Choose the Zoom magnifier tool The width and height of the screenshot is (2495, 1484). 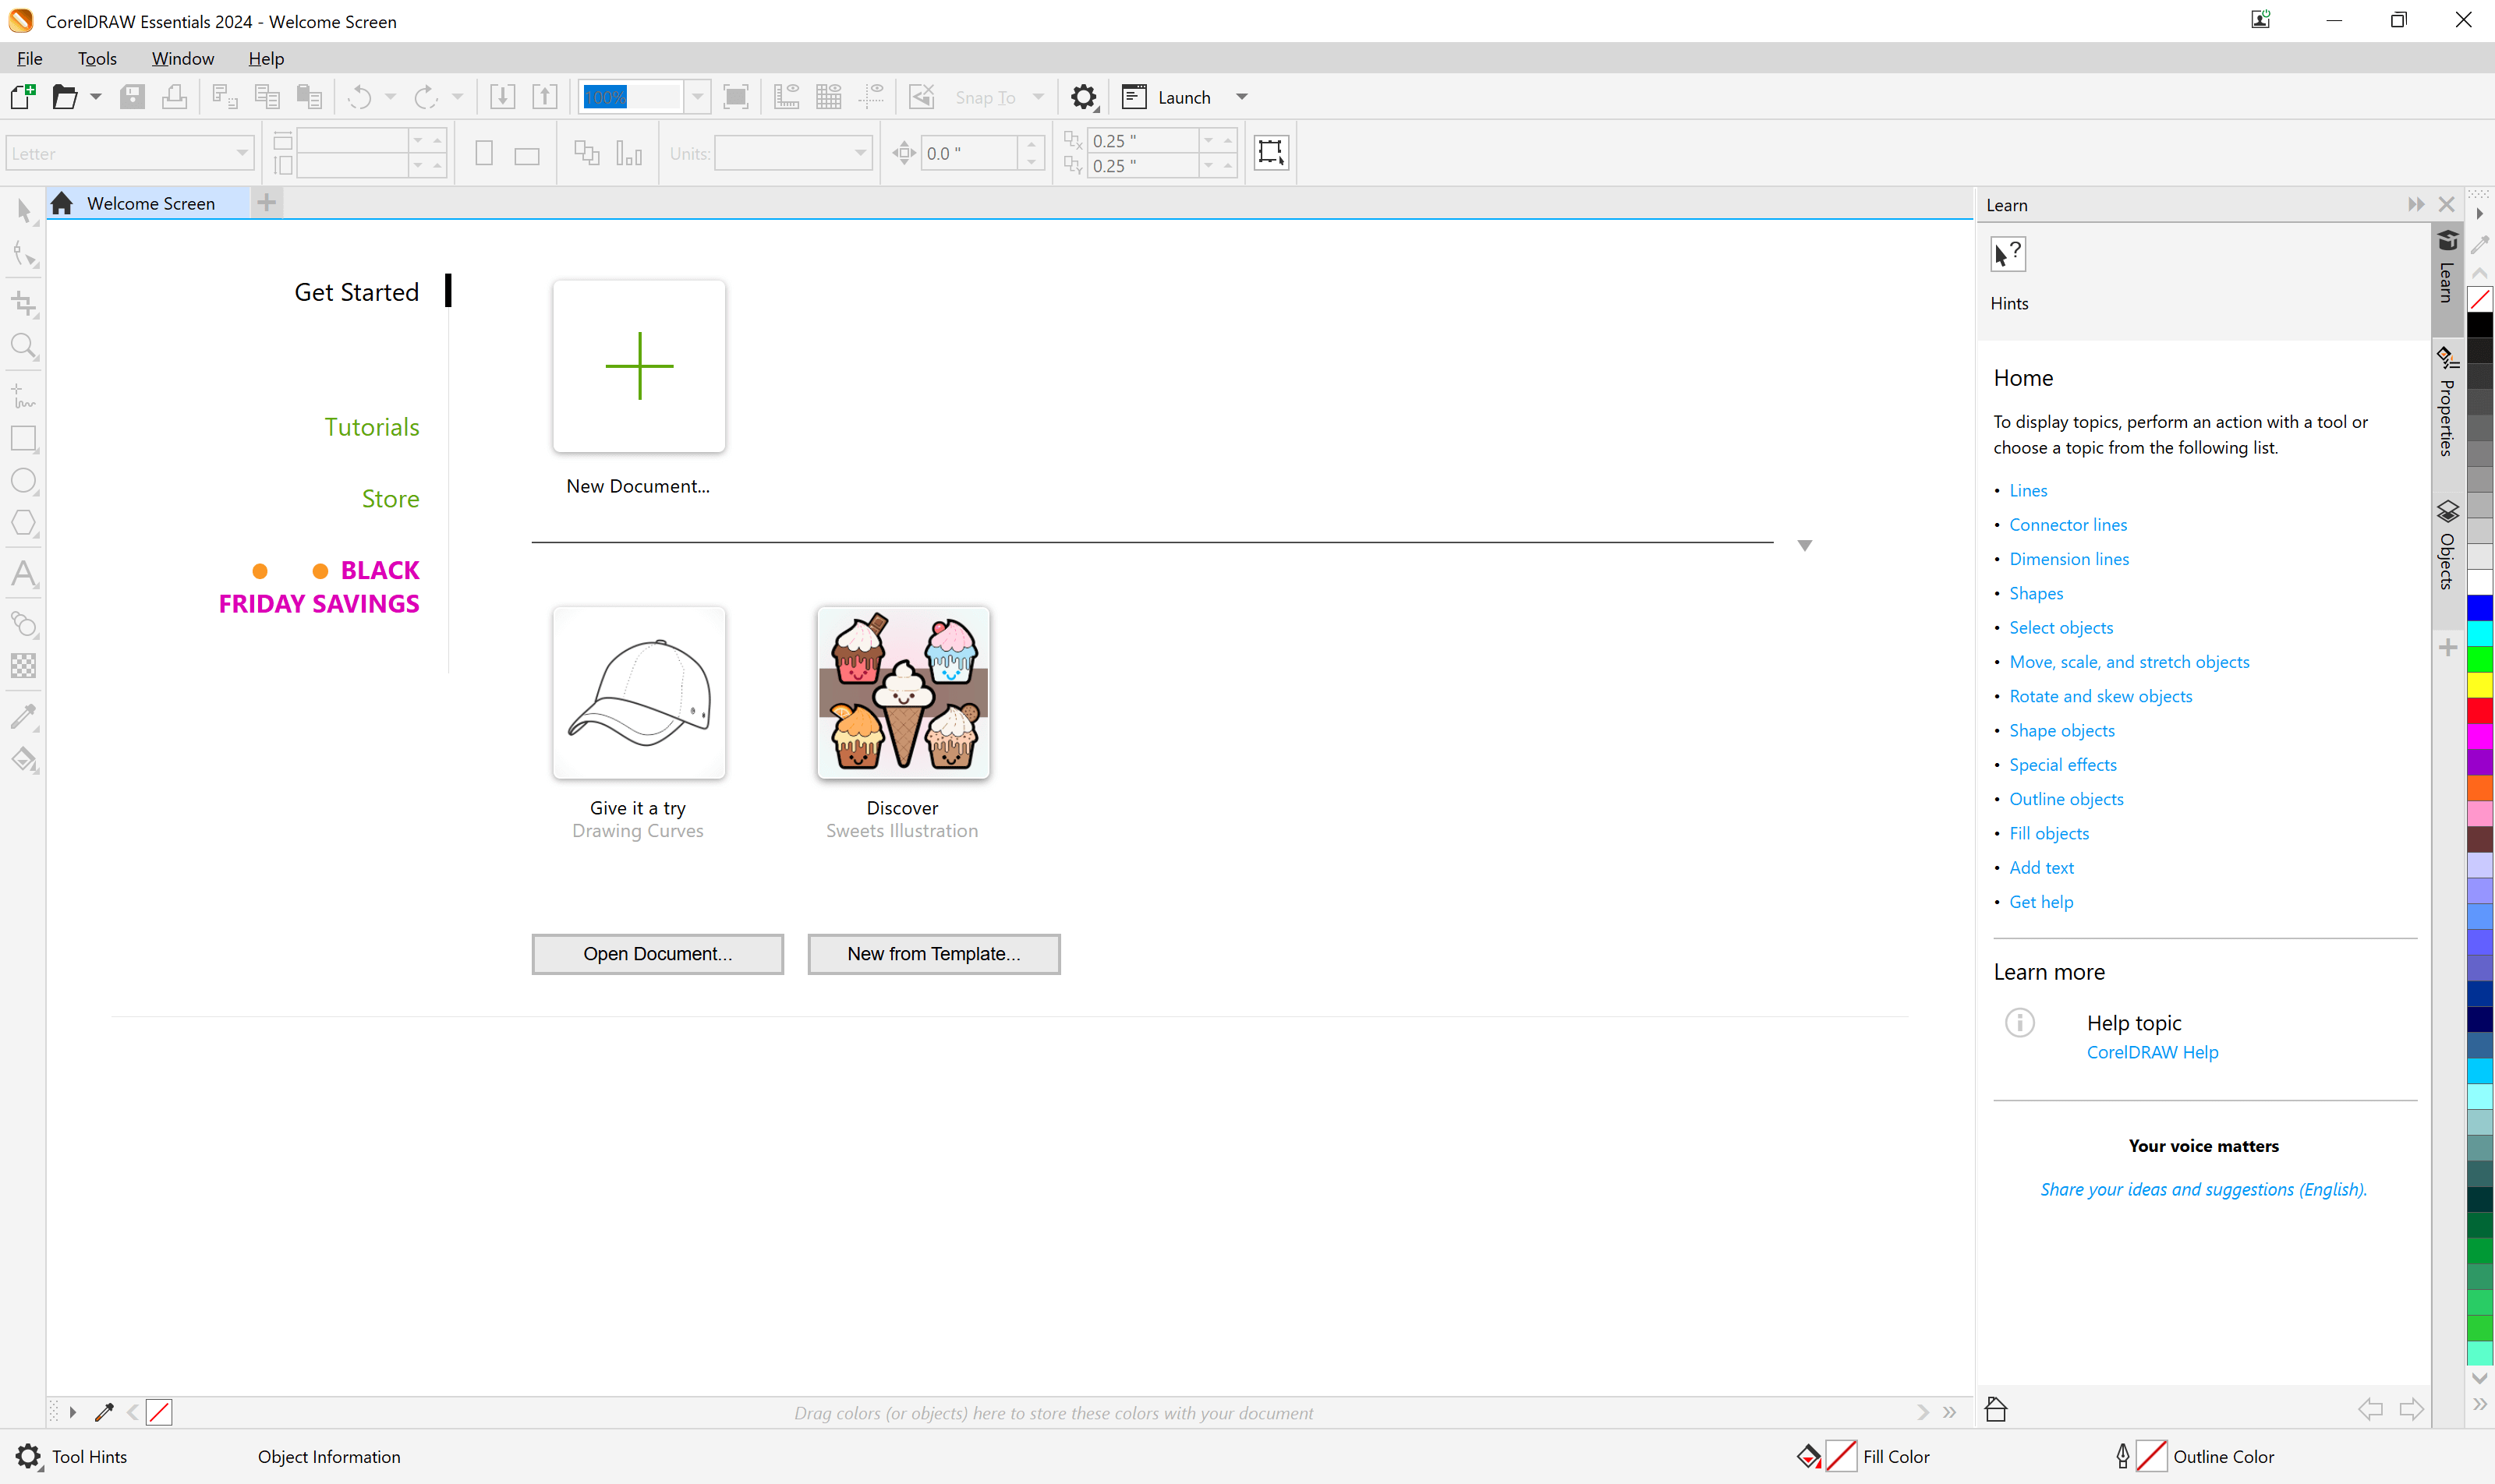pyautogui.click(x=24, y=346)
